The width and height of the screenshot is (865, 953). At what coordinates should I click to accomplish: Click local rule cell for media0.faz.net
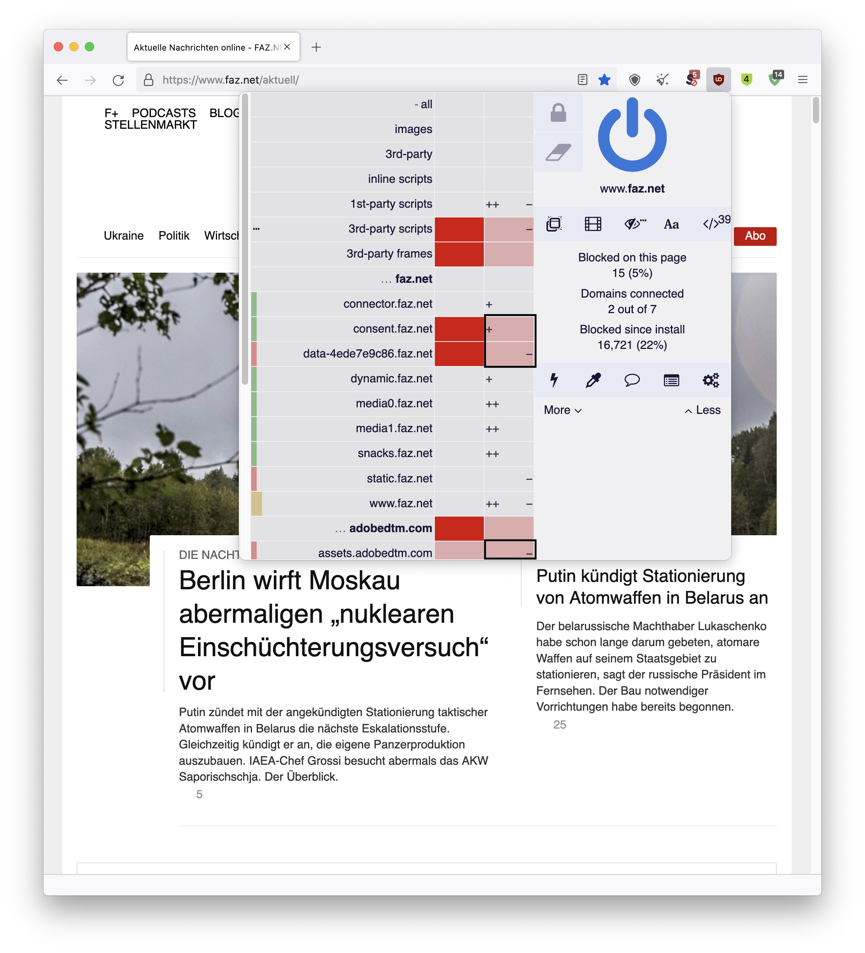[x=510, y=404]
